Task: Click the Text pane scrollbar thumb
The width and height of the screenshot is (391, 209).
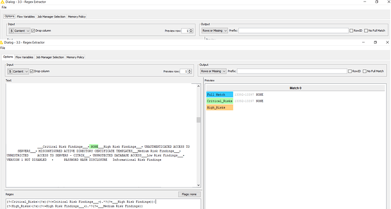Action: click(198, 120)
